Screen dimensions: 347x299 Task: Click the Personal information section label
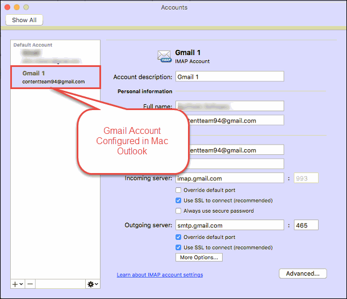[145, 91]
